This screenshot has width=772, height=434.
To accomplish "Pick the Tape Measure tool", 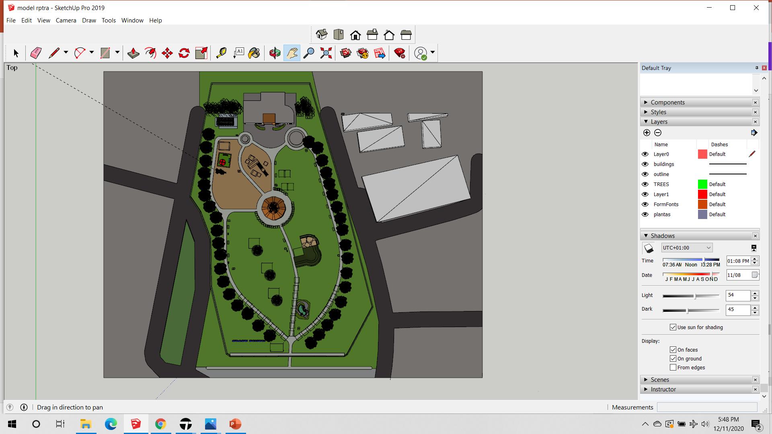I will 221,53.
